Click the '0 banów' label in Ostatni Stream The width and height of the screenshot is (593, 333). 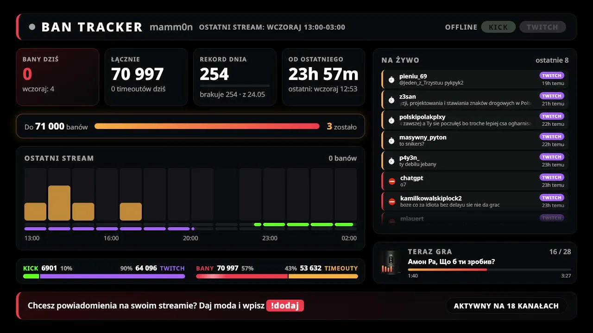point(343,158)
